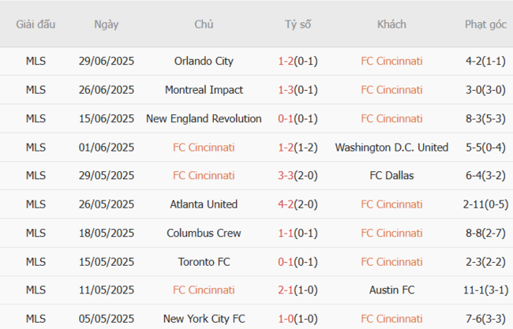Open Columbus Crew team link
Screen dimensions: 513x329
(x=204, y=233)
